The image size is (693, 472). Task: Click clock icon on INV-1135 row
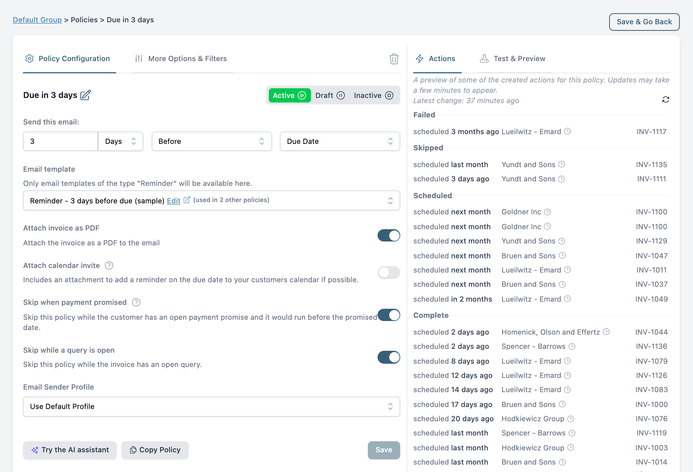(562, 164)
